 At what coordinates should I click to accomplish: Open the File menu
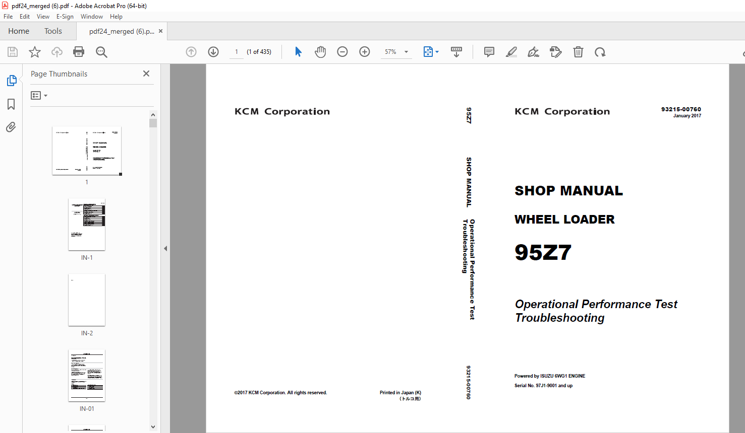(x=8, y=17)
